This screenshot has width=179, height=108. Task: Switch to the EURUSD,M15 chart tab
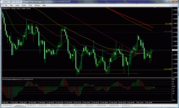[31, 105]
